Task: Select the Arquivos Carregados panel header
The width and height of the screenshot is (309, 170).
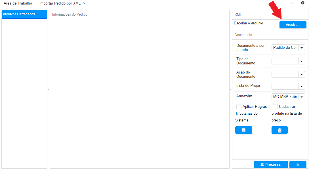Action: (x=24, y=14)
